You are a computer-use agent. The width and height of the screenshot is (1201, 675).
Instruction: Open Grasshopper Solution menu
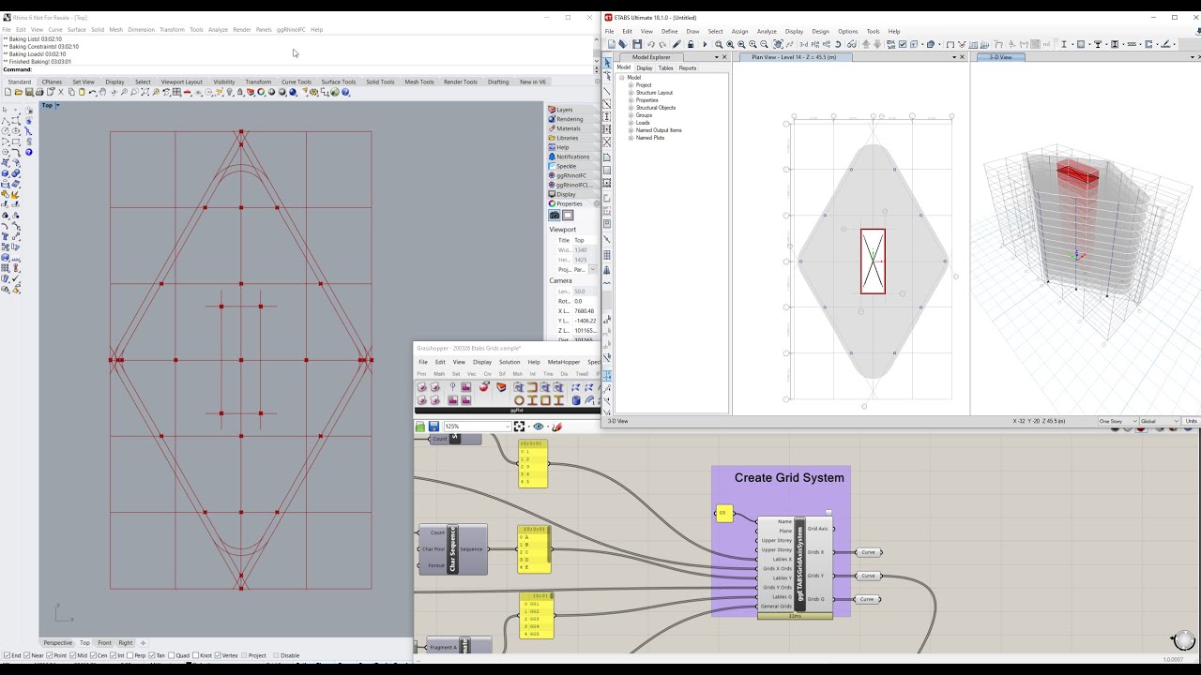click(x=509, y=362)
